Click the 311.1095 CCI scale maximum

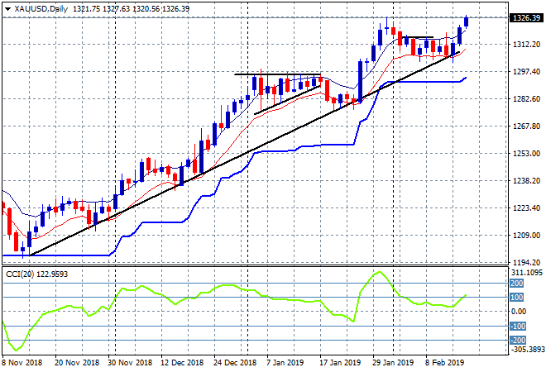click(527, 273)
